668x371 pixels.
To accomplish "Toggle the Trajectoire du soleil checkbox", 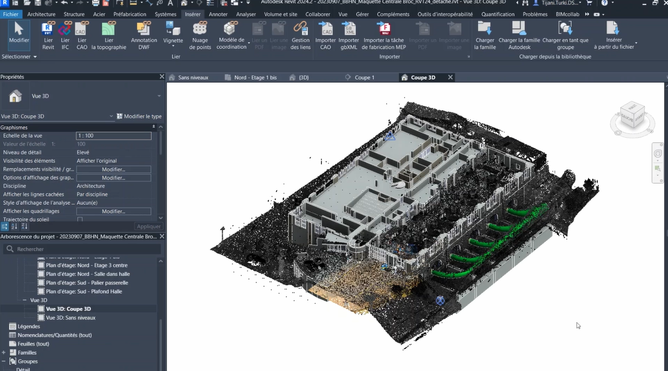I will (80, 220).
